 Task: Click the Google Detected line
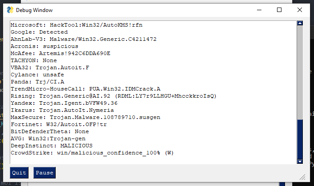click(39, 32)
